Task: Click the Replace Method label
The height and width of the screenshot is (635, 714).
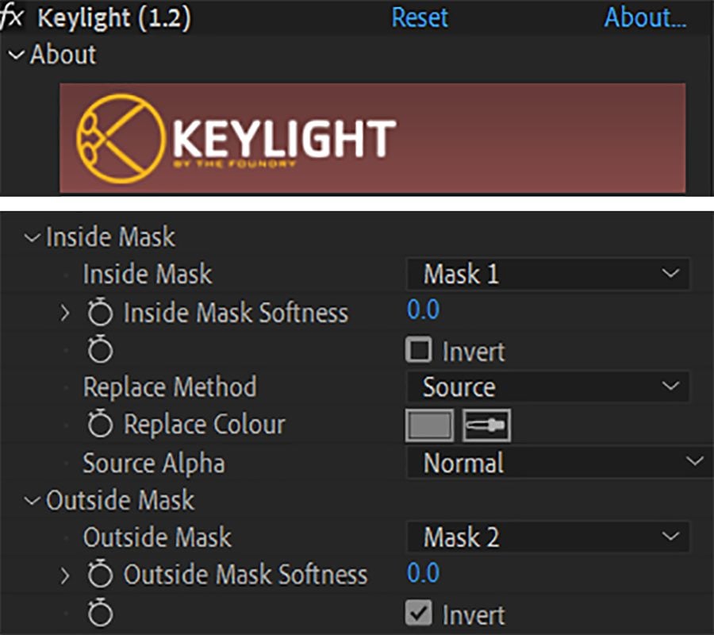Action: 170,387
